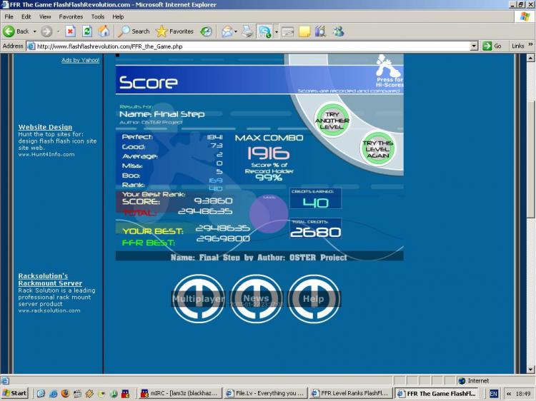Viewport: 536px width, 401px height.
Task: Click the Try This Level Again button
Action: [x=378, y=149]
